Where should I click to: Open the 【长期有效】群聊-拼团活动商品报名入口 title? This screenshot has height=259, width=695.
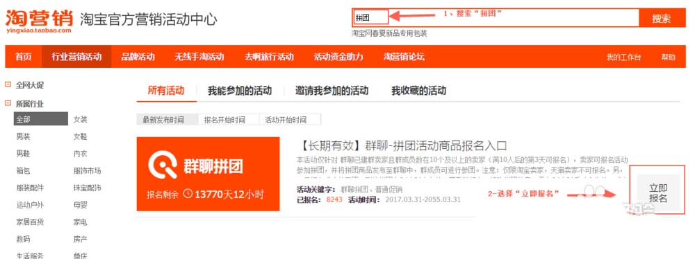tap(402, 146)
